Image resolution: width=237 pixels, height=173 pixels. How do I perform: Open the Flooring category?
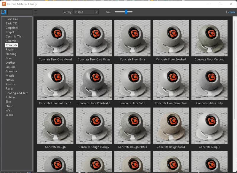pyautogui.click(x=11, y=54)
